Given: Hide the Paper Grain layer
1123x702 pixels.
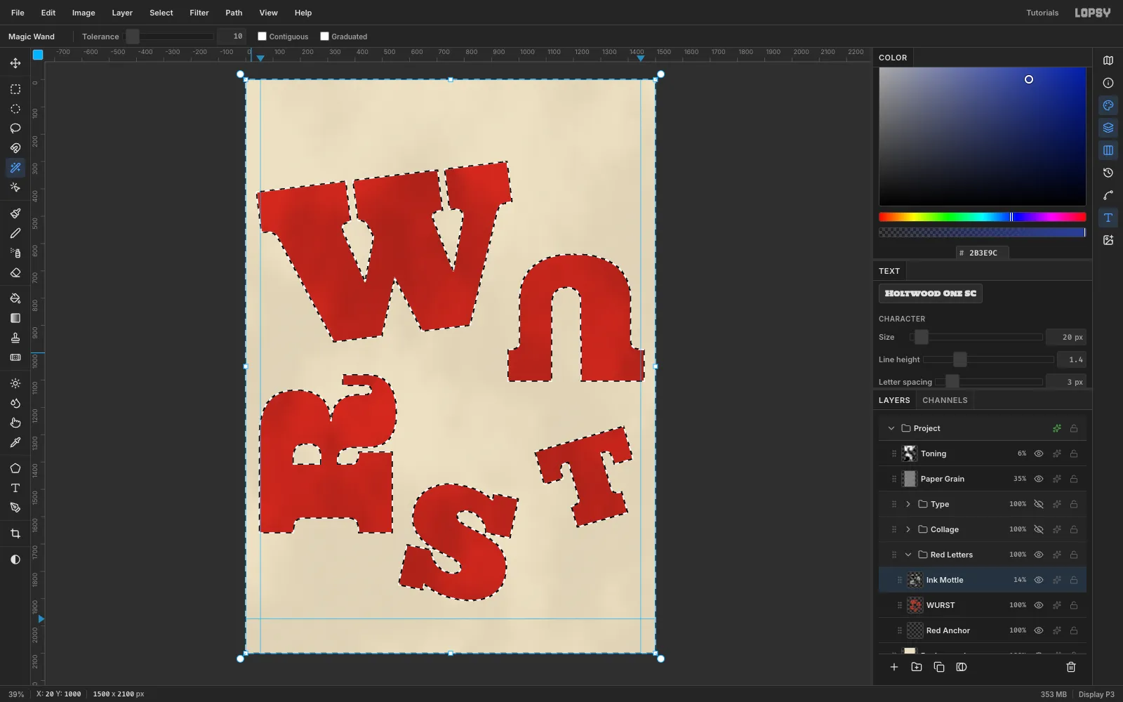Looking at the screenshot, I should click(1039, 479).
